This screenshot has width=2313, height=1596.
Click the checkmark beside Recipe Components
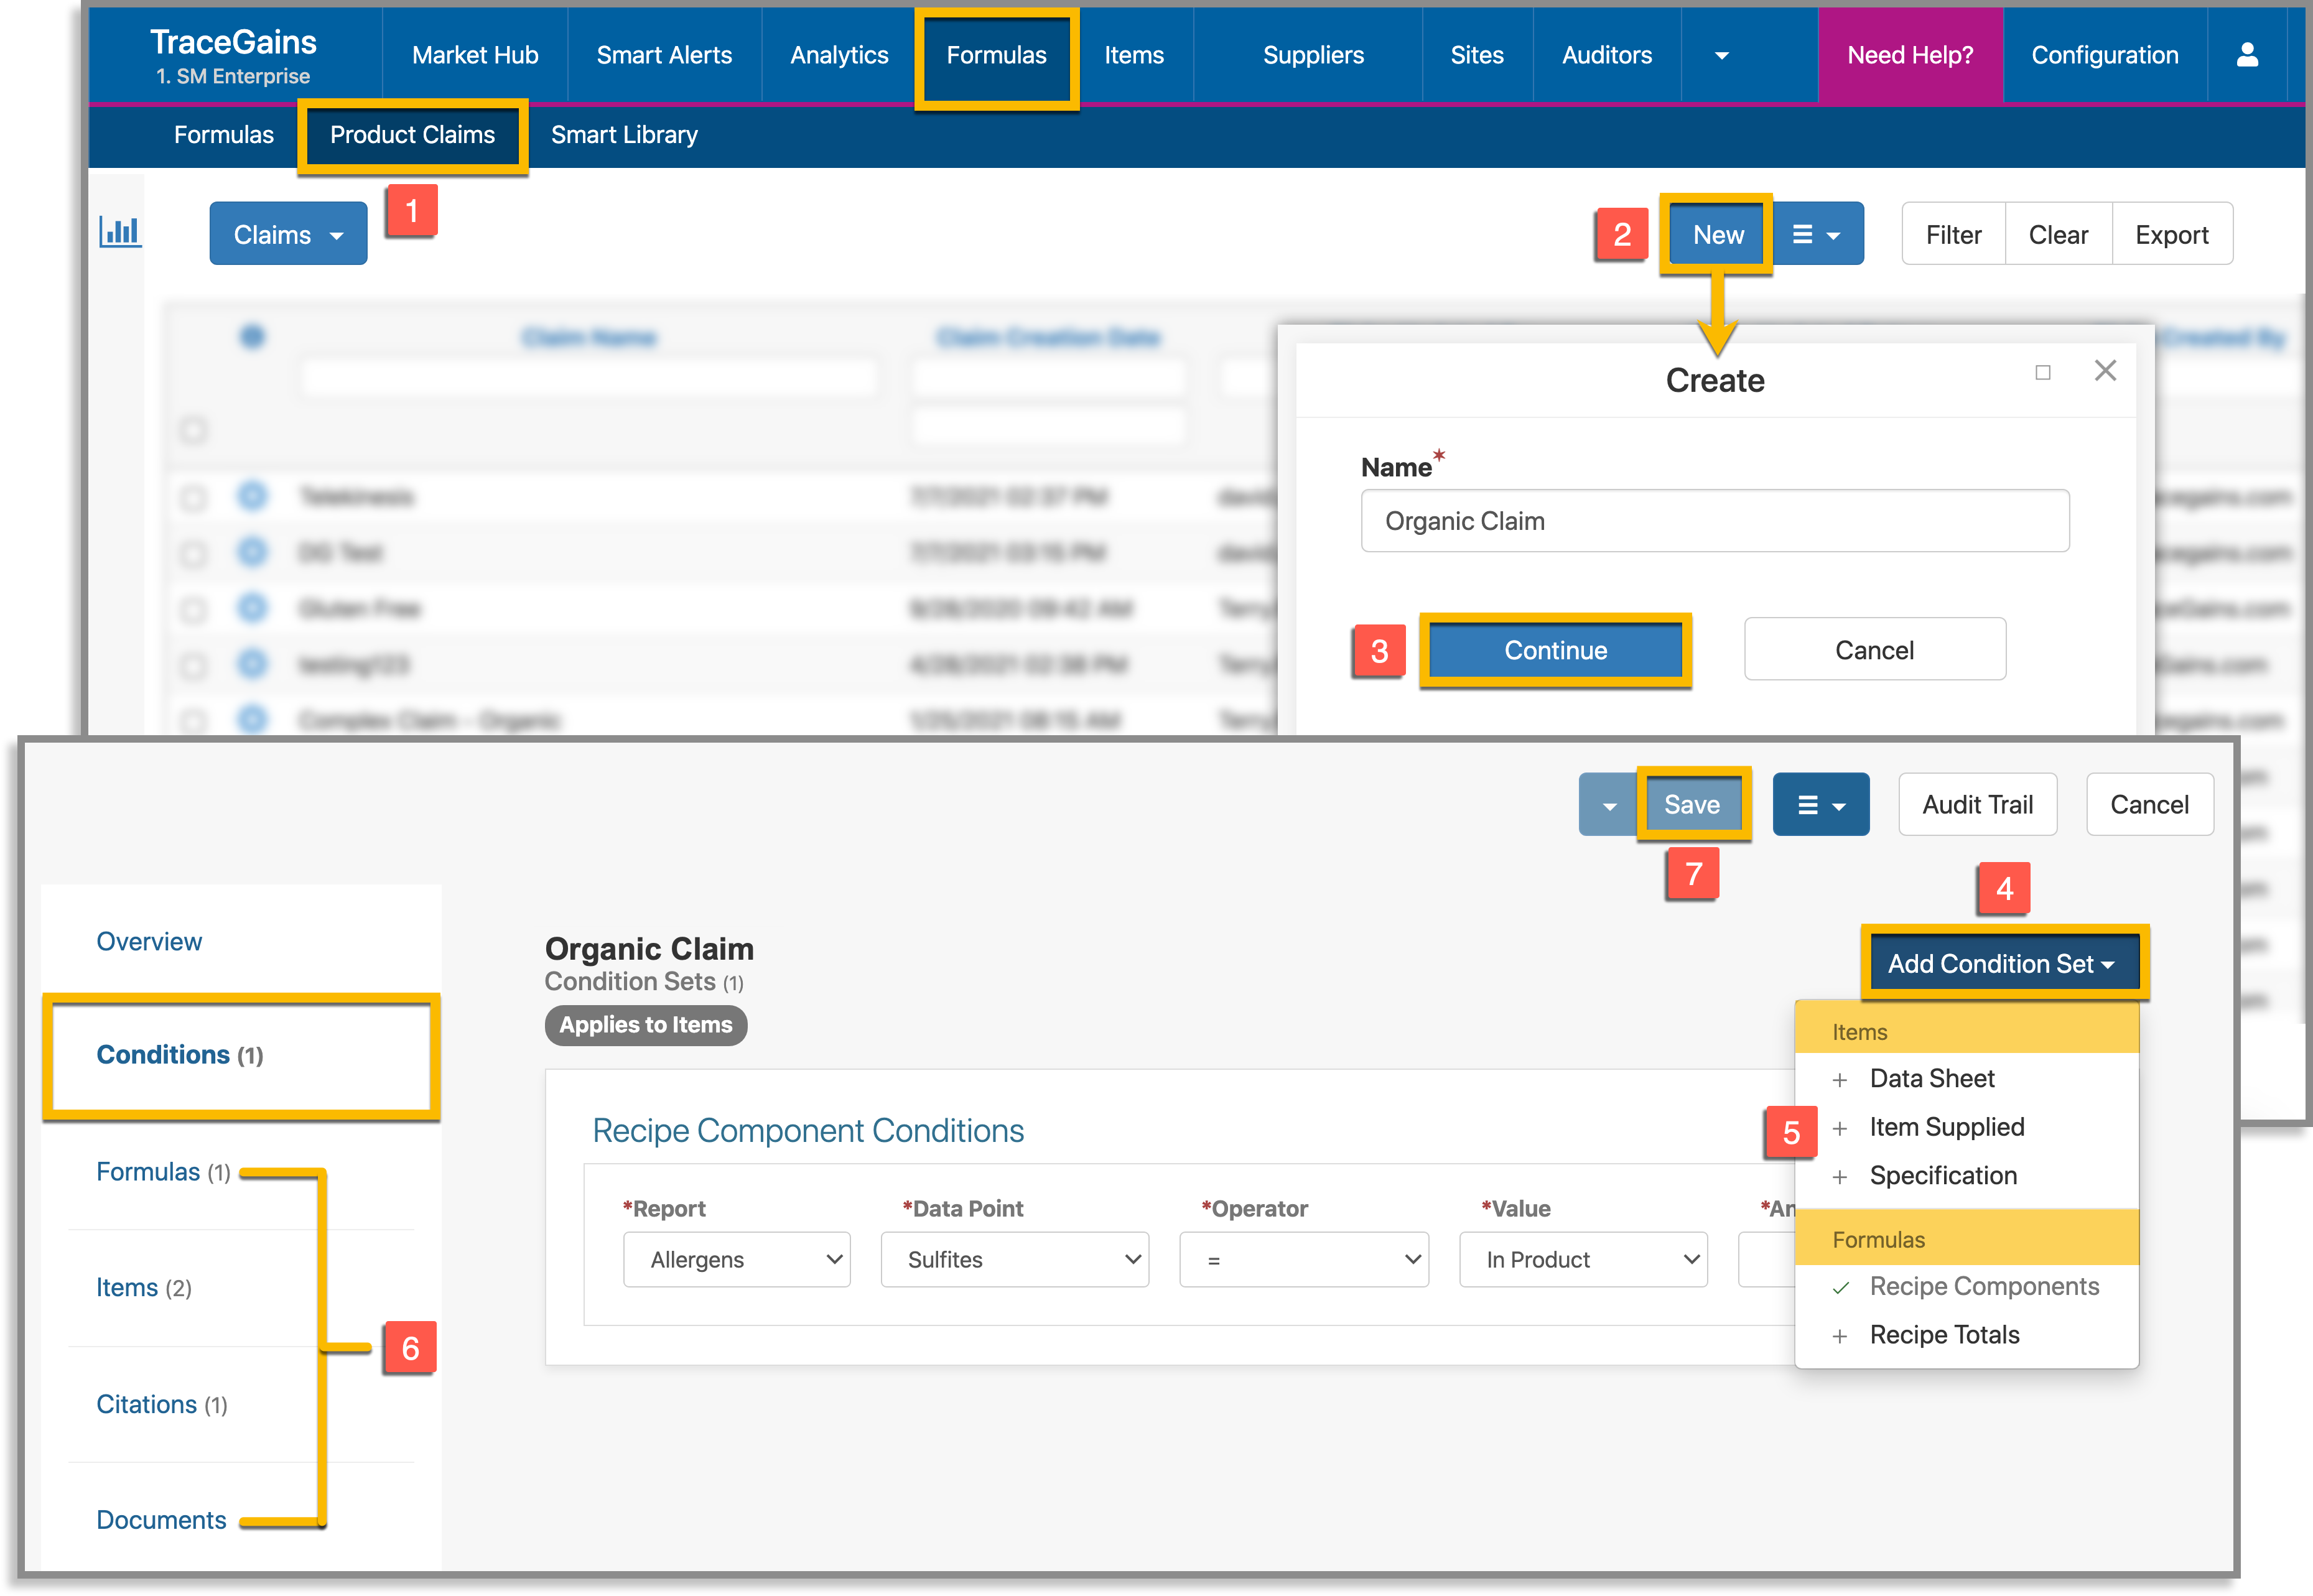(1840, 1288)
